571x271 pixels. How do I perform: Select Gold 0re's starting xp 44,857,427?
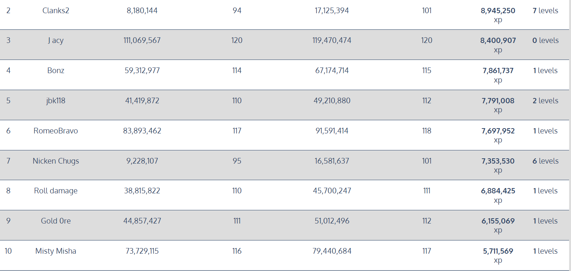point(142,221)
